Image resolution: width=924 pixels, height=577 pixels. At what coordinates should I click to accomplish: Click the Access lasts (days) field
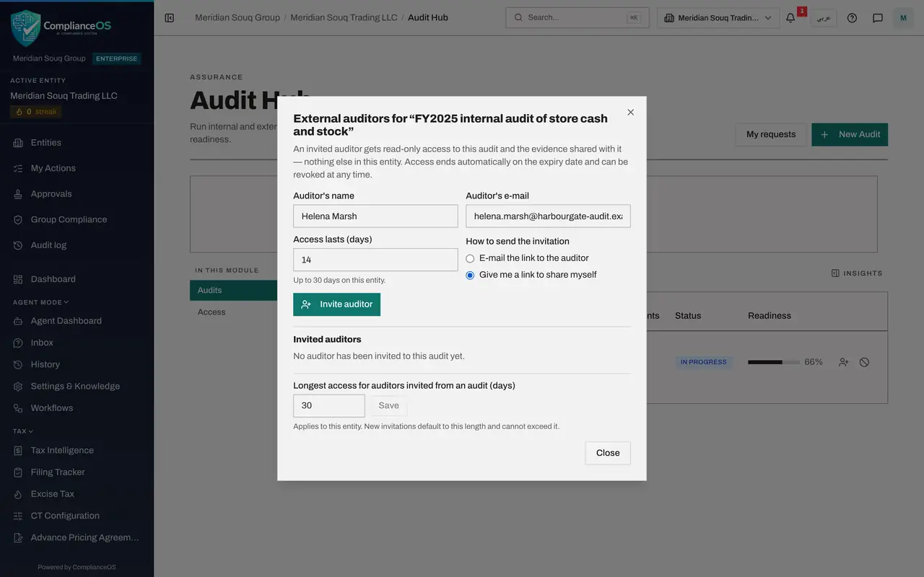[x=375, y=260]
